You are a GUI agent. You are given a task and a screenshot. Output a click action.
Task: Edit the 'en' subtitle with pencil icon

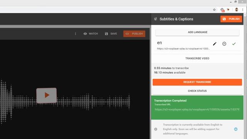point(215,44)
